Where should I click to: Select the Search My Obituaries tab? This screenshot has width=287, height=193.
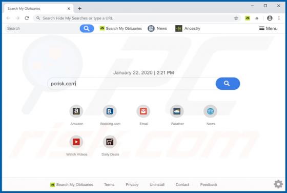pos(38,8)
